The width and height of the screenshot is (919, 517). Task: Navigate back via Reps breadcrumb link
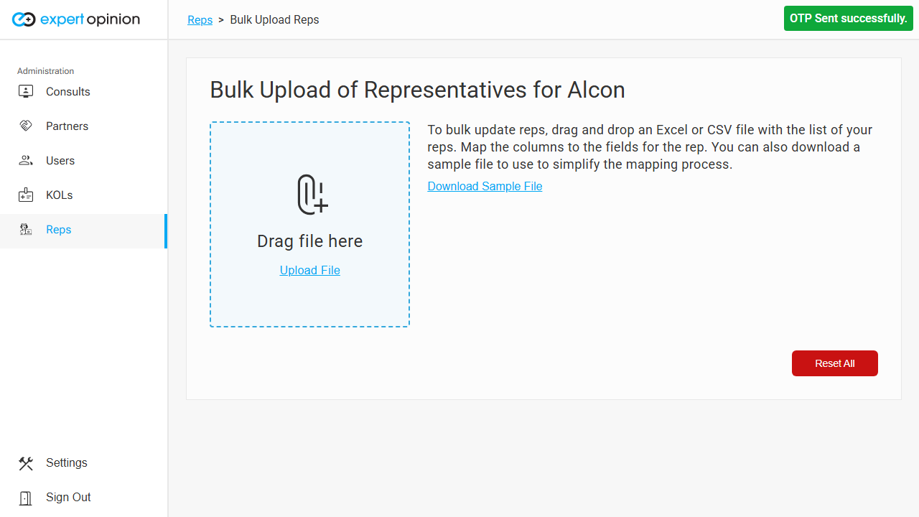coord(200,20)
